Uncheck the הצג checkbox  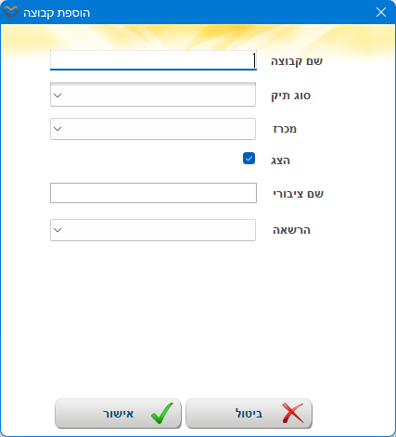249,159
